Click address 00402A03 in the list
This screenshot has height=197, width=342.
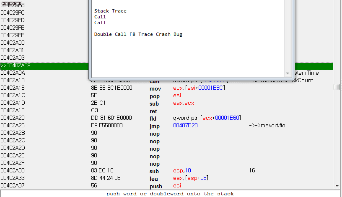click(13, 58)
